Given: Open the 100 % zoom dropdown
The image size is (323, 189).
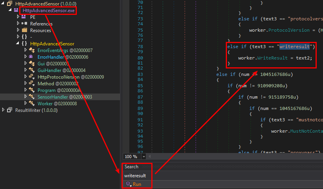Looking at the screenshot, I should point(143,157).
